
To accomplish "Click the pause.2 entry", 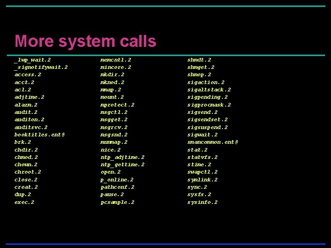I will [112, 195].
